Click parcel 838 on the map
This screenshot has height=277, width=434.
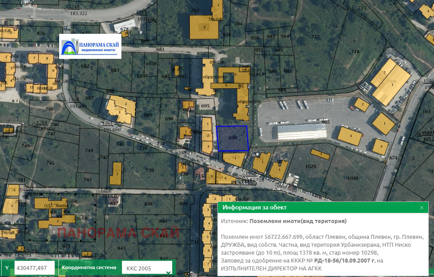(x=148, y=204)
